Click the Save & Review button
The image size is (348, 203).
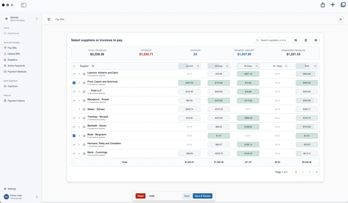[x=203, y=196]
